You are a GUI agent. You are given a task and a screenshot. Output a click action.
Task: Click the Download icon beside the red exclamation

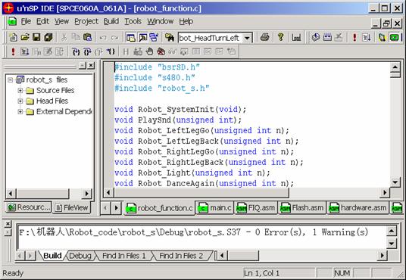pos(366,38)
